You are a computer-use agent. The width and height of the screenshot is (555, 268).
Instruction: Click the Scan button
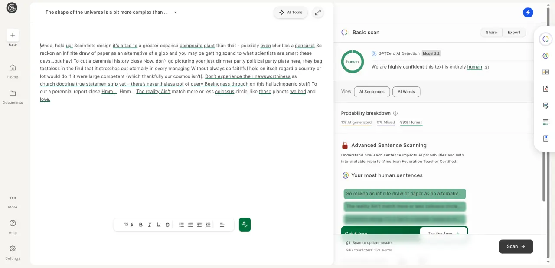click(x=516, y=246)
